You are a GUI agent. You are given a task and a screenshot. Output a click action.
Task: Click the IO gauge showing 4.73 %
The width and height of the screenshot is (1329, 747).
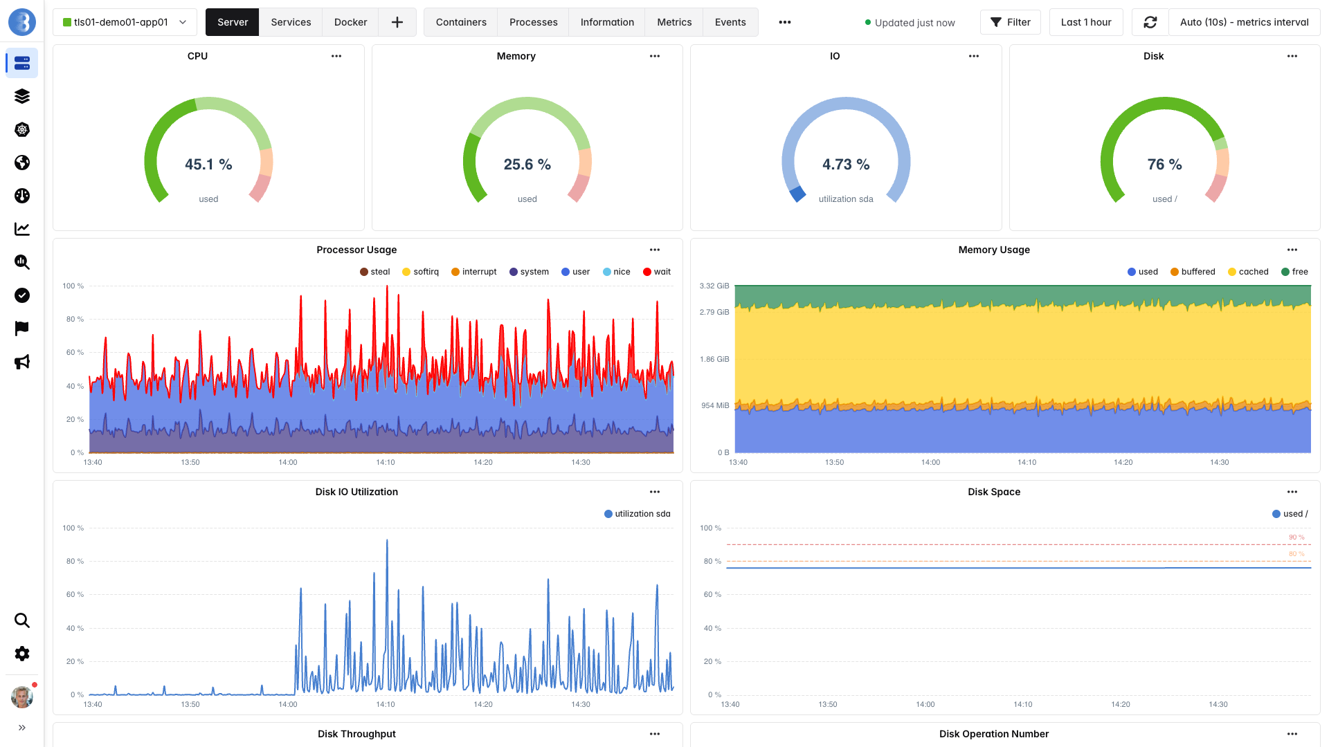(846, 151)
